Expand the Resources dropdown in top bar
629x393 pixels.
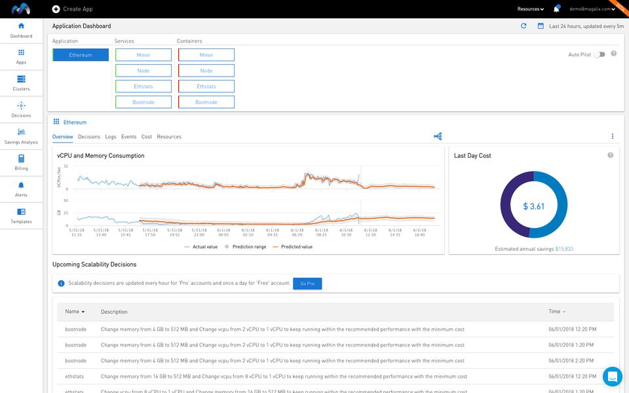tap(530, 9)
